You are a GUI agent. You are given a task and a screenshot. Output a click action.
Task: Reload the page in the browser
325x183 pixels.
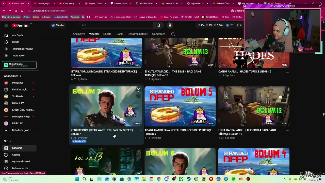coord(16,11)
